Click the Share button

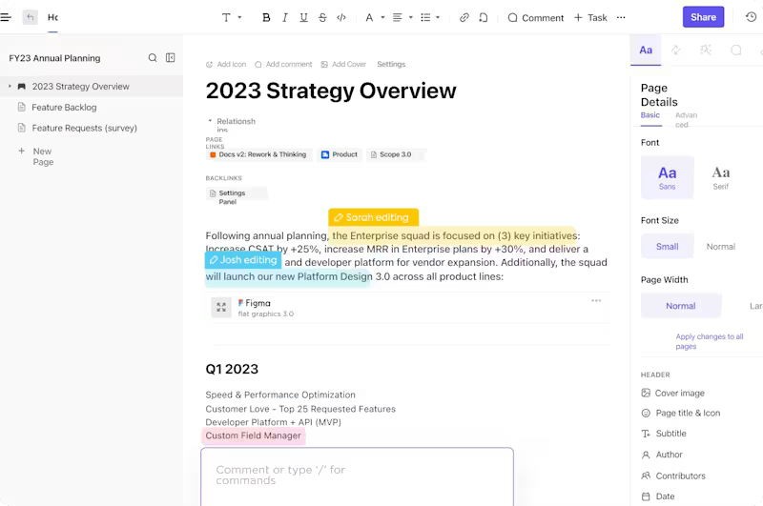703,17
